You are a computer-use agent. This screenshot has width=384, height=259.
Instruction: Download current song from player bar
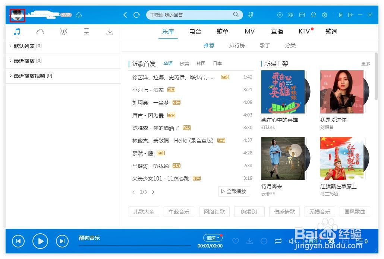(250, 241)
